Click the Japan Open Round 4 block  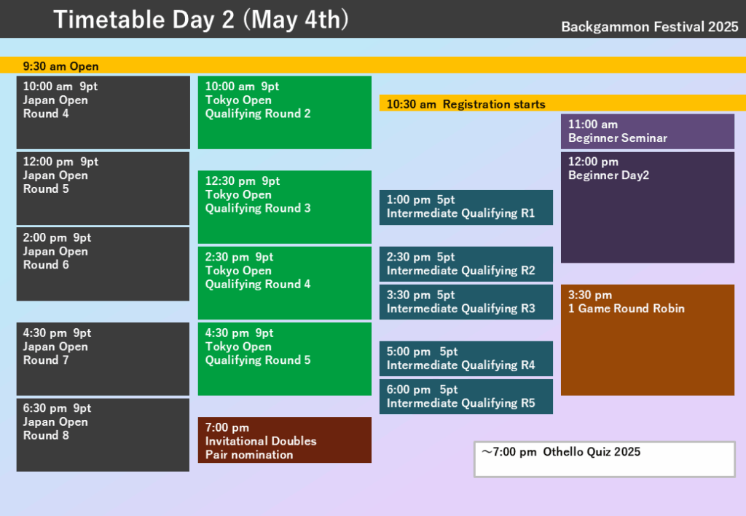pyautogui.click(x=103, y=112)
